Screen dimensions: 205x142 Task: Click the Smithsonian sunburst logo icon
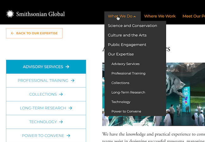(10, 14)
